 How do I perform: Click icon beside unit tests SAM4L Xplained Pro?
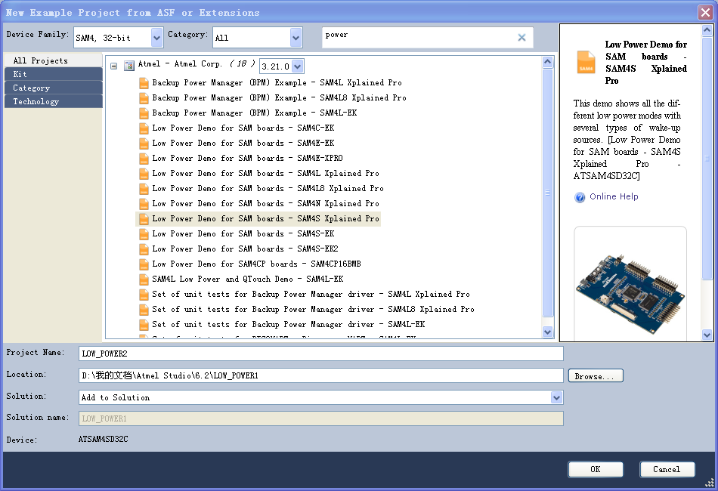144,295
